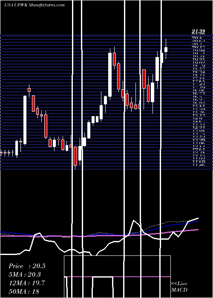Click the 5MA : 20.3 value

point(25,275)
